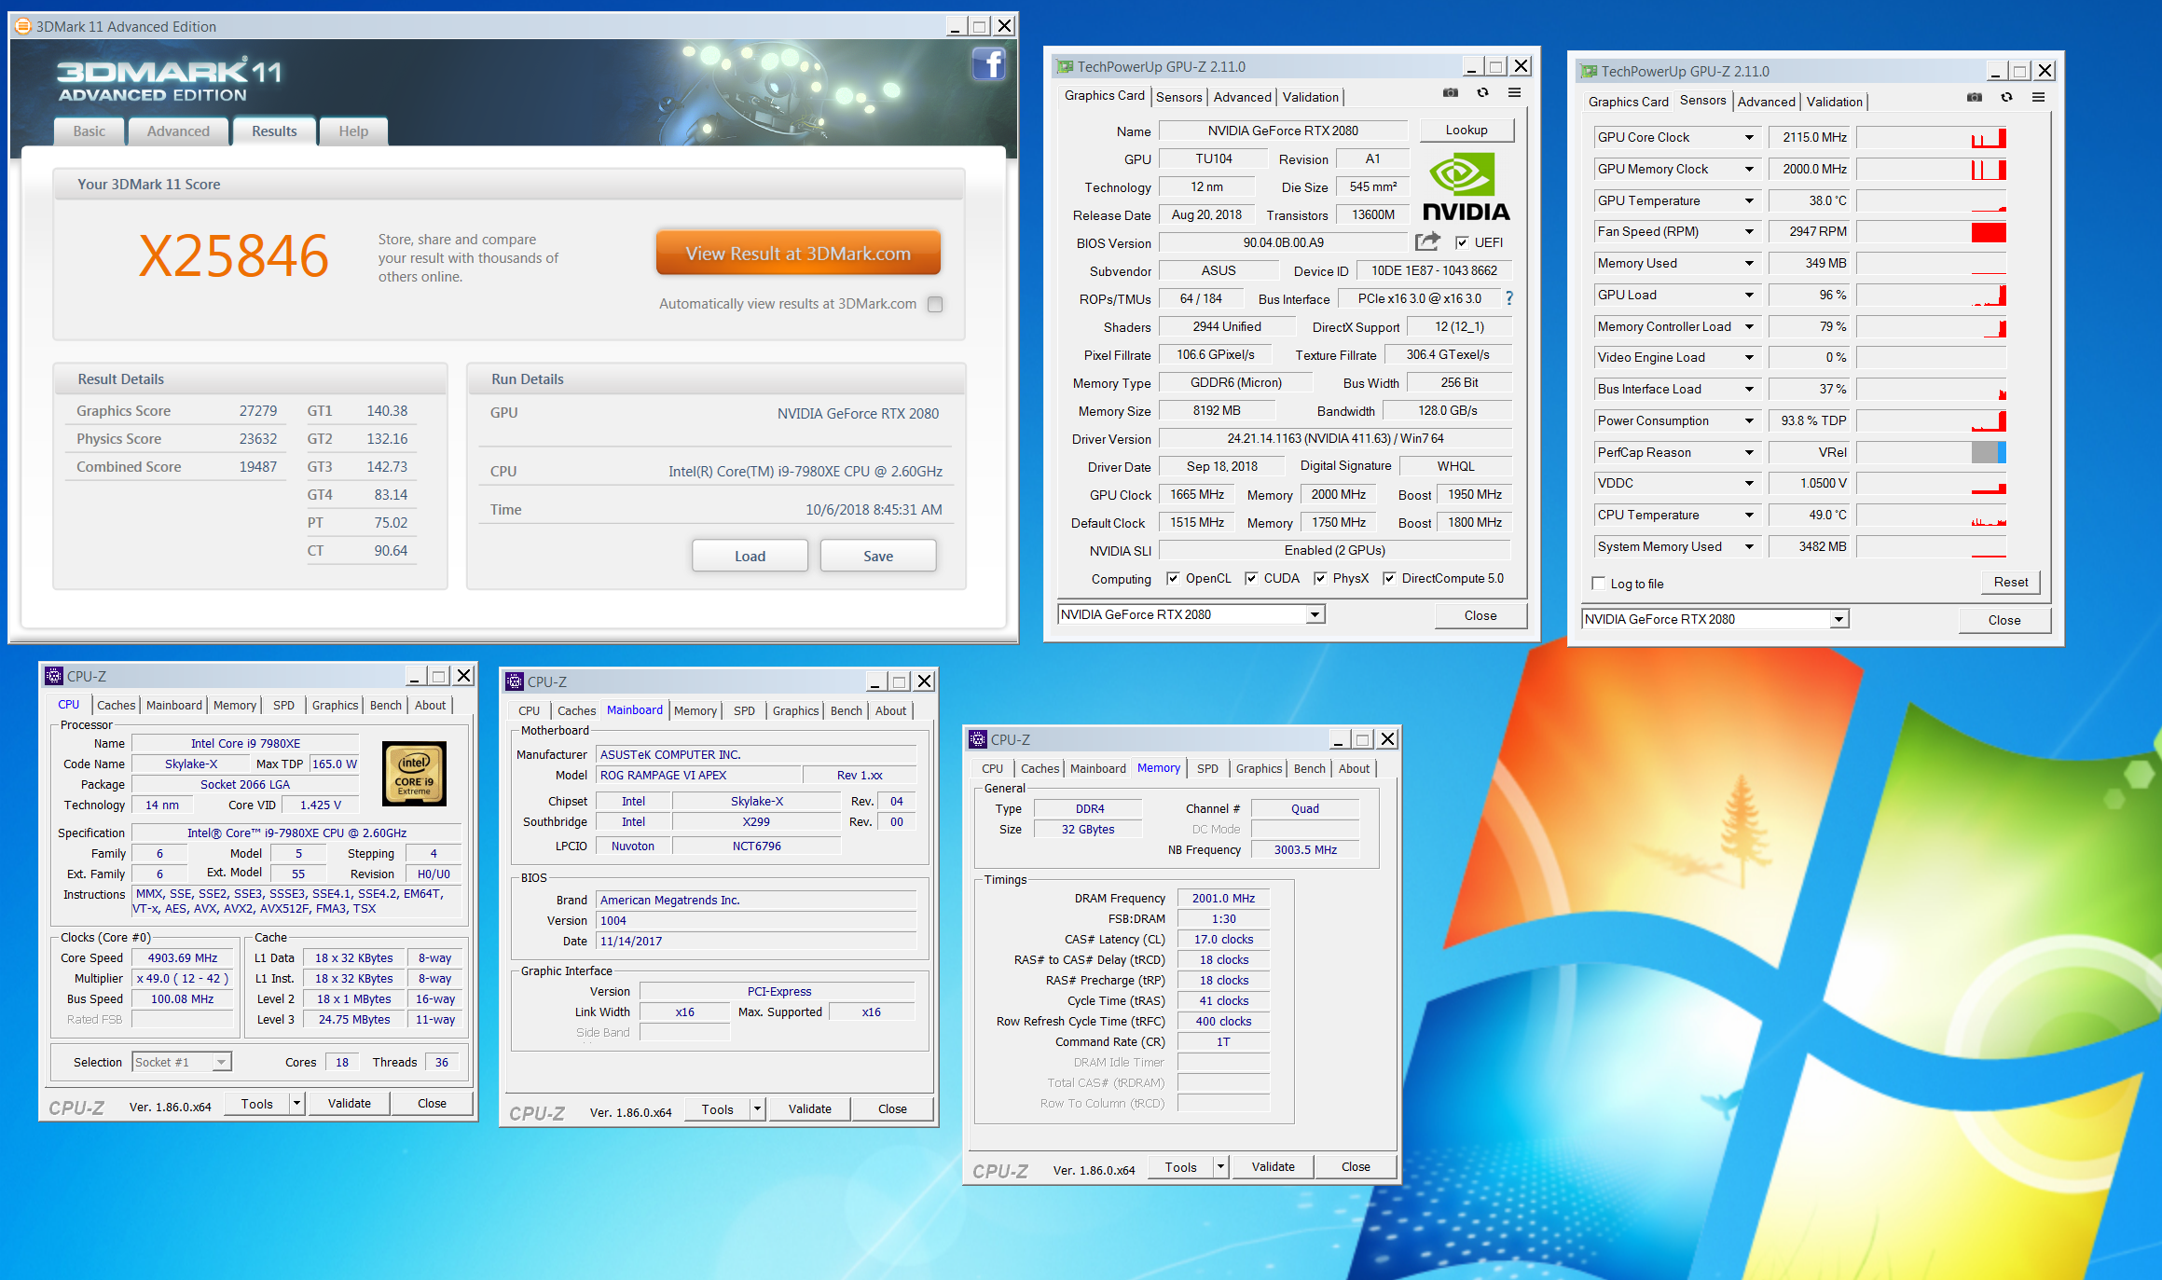Click the NVIDIA logo in GPU-Z
This screenshot has height=1280, width=2162.
click(1466, 186)
